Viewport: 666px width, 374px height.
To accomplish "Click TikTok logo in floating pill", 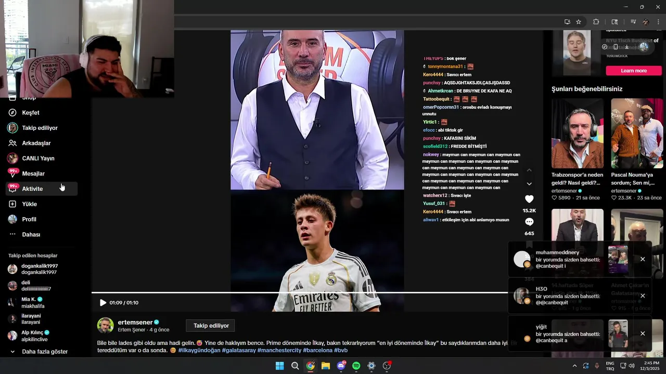I will pos(605,47).
